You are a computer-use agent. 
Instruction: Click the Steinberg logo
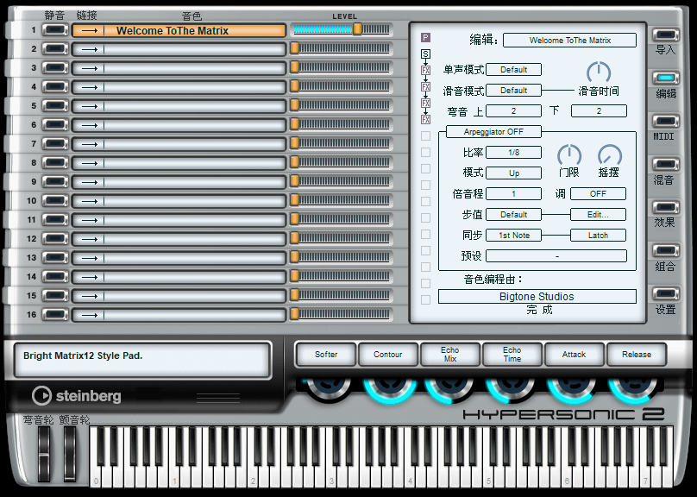coord(77,396)
